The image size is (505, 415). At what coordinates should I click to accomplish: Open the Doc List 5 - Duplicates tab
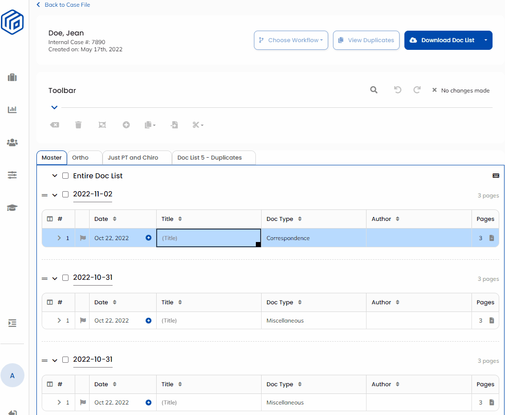pos(209,158)
